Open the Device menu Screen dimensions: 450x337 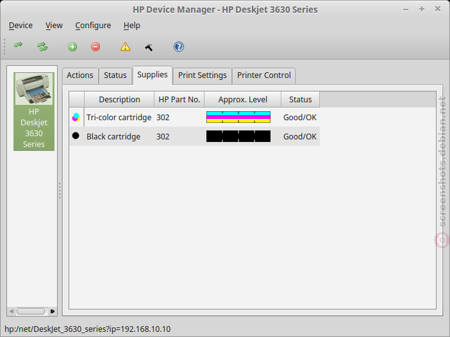(21, 26)
